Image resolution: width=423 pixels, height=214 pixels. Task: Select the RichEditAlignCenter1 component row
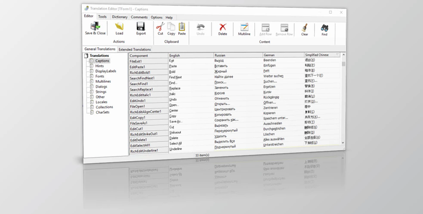[x=148, y=112]
